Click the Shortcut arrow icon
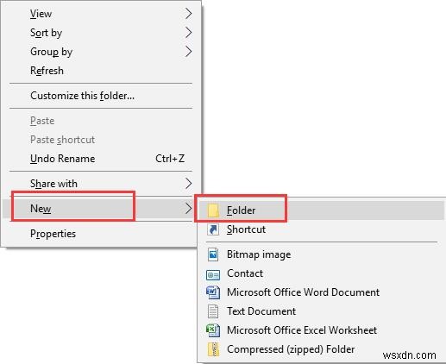 pyautogui.click(x=213, y=229)
